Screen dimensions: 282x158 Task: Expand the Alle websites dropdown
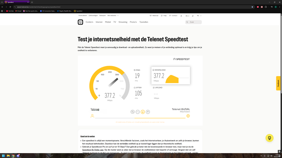coord(113,15)
